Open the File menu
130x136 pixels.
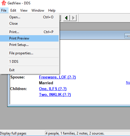(4, 10)
